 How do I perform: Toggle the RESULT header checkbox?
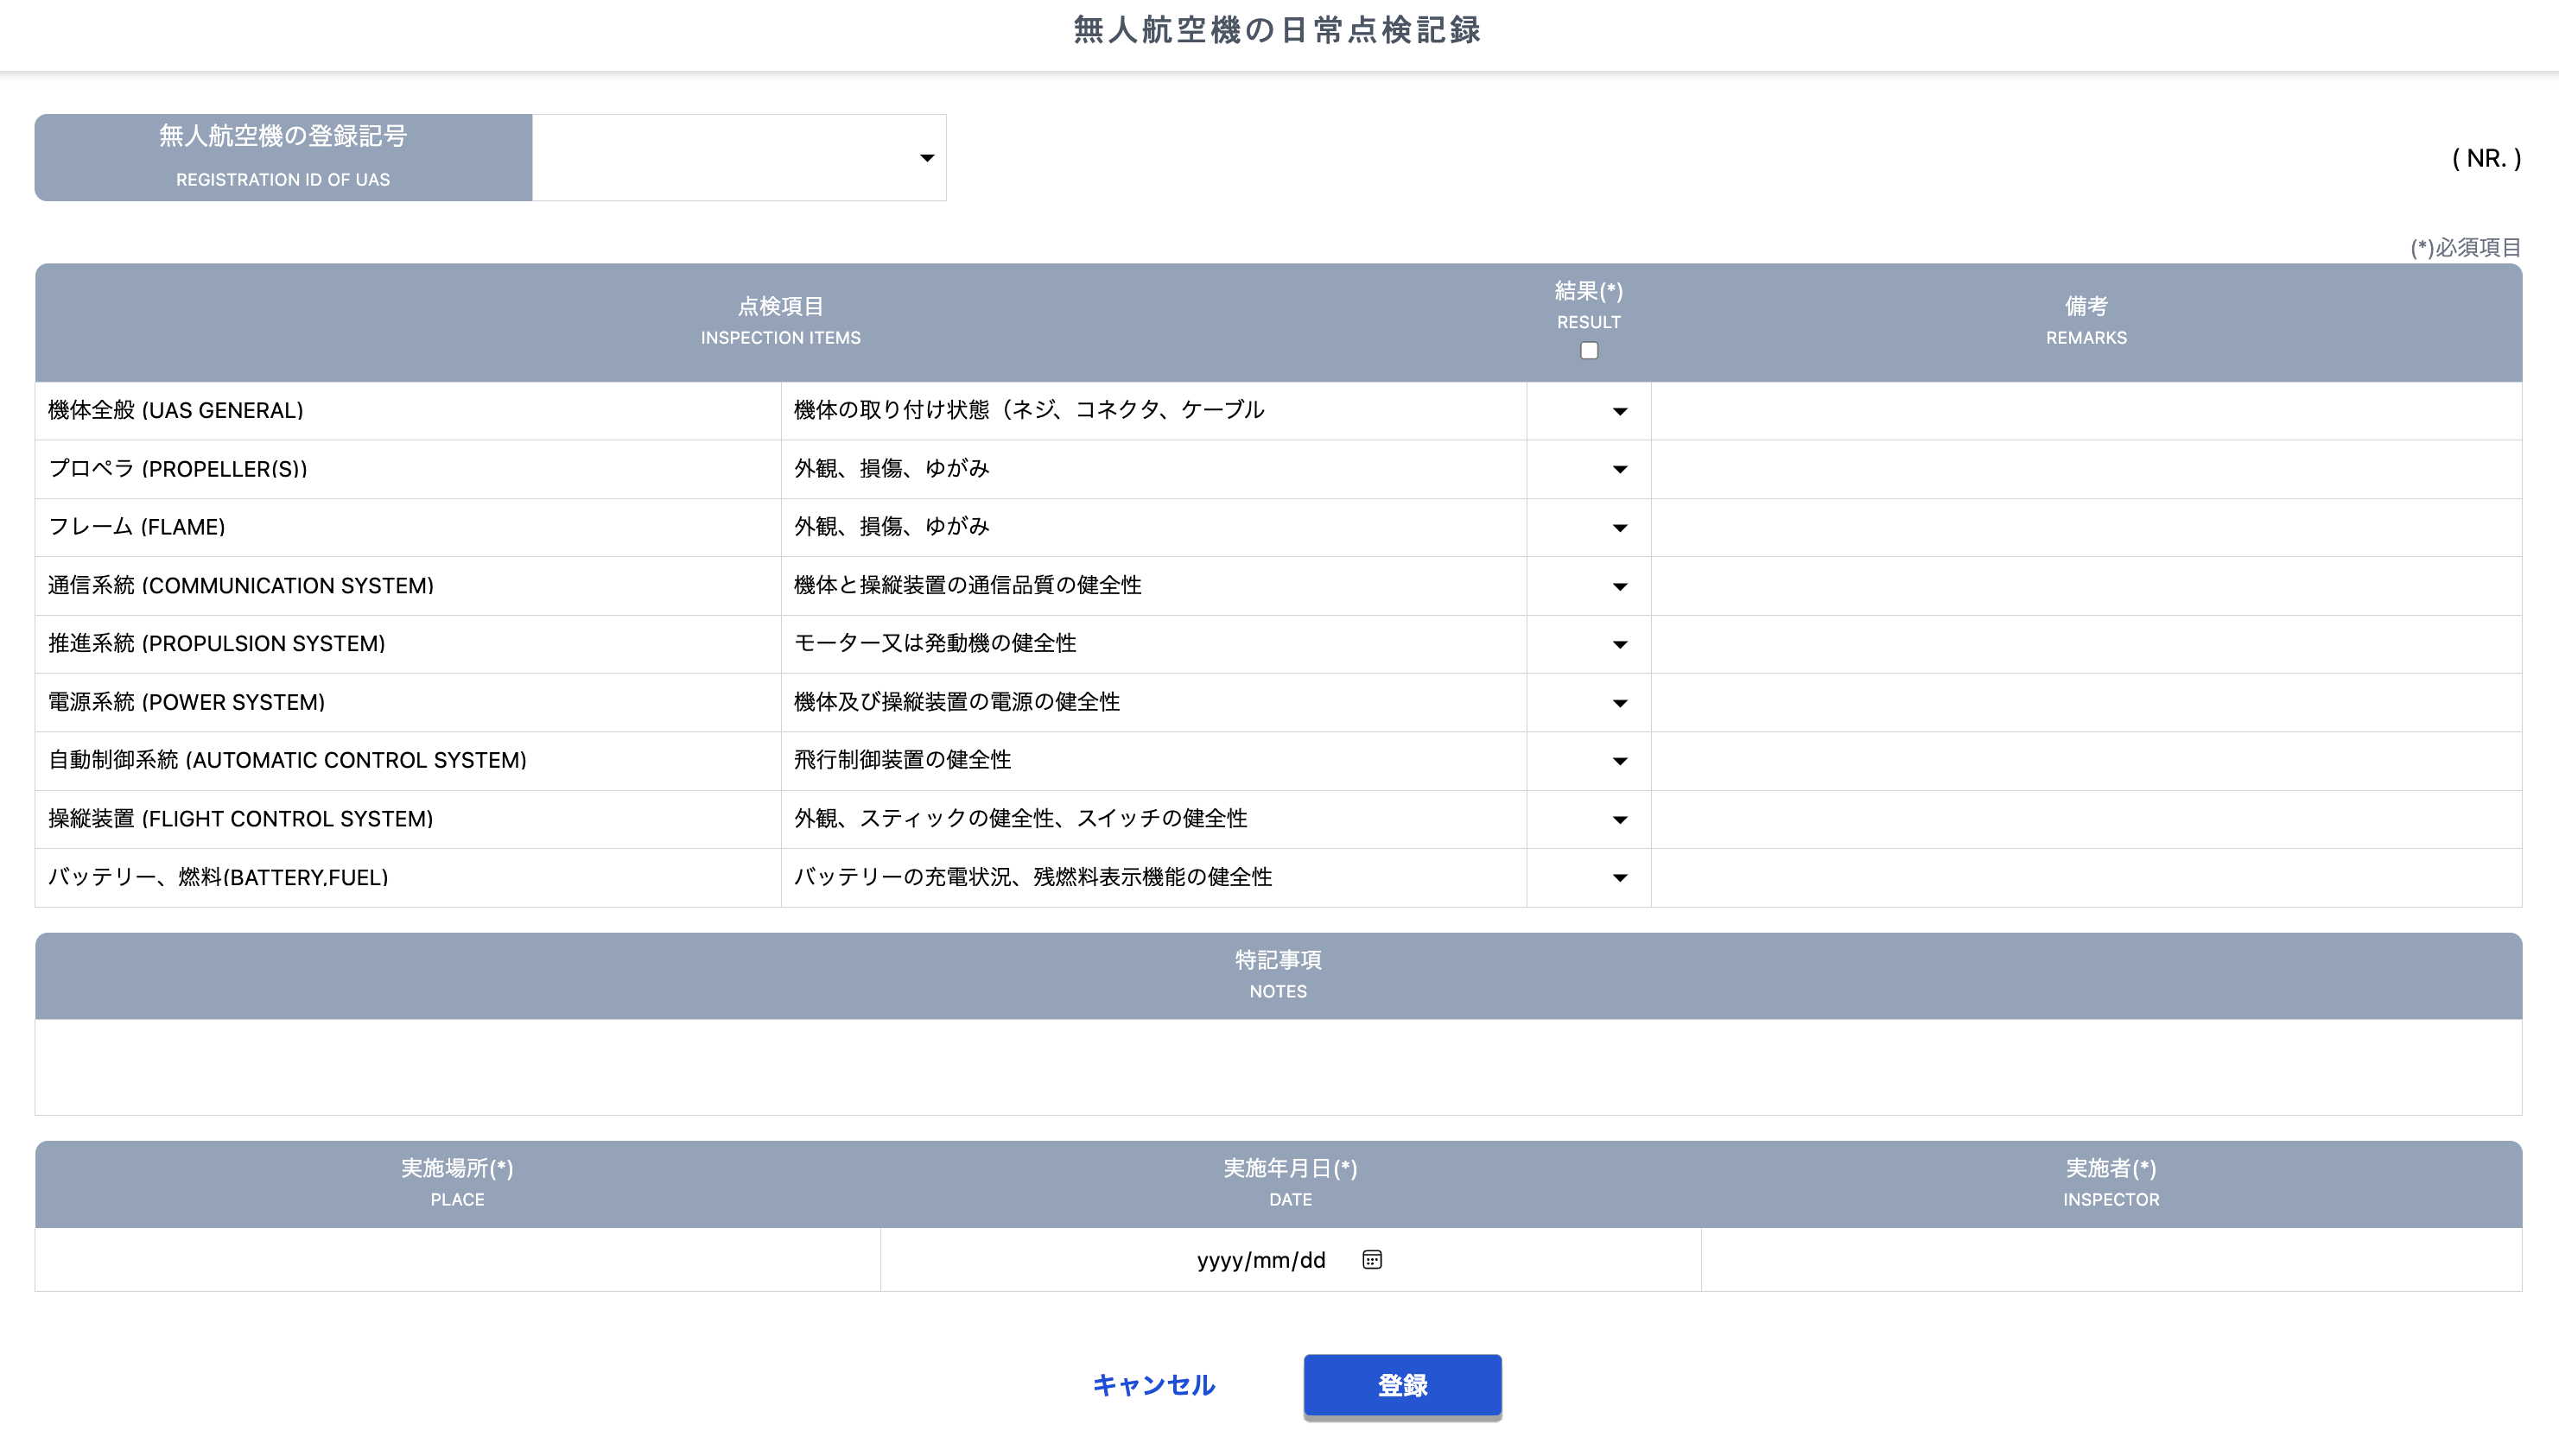1589,350
